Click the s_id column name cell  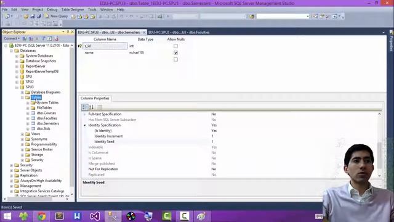pos(105,46)
